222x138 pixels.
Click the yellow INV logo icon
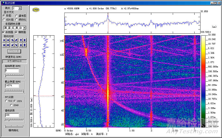[36, 10]
